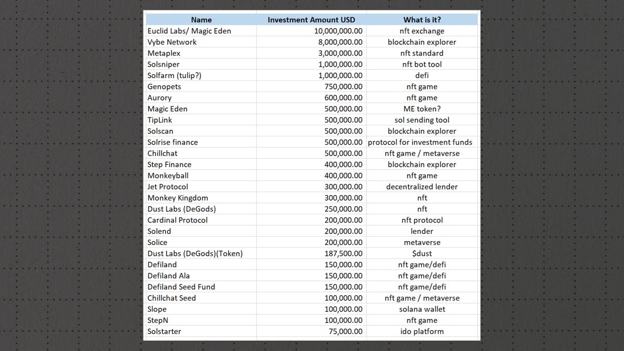
Task: Select the nft exchange description cell
Action: click(x=422, y=31)
